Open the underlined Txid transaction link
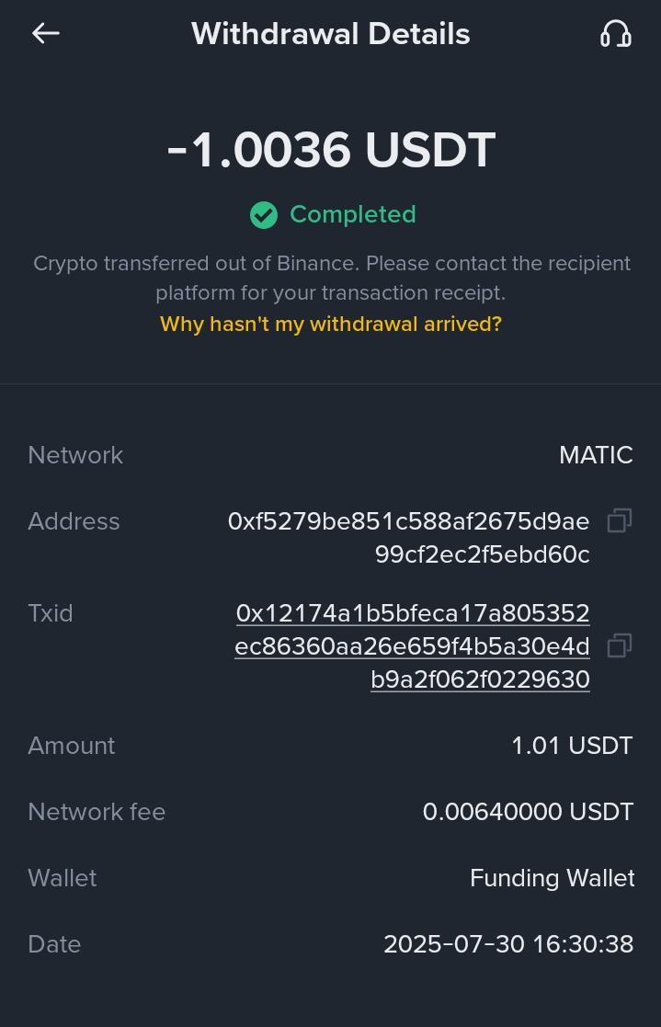 coord(412,645)
